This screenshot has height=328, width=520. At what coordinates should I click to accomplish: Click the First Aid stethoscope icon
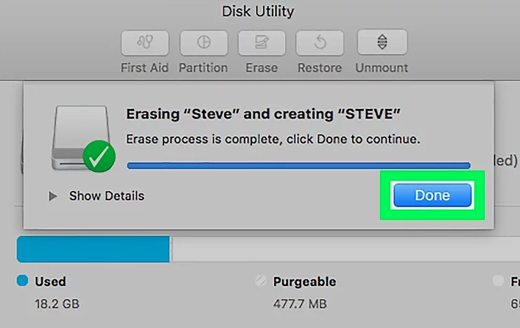point(145,43)
